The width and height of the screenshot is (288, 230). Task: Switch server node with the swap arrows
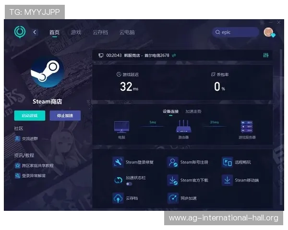tap(174, 56)
